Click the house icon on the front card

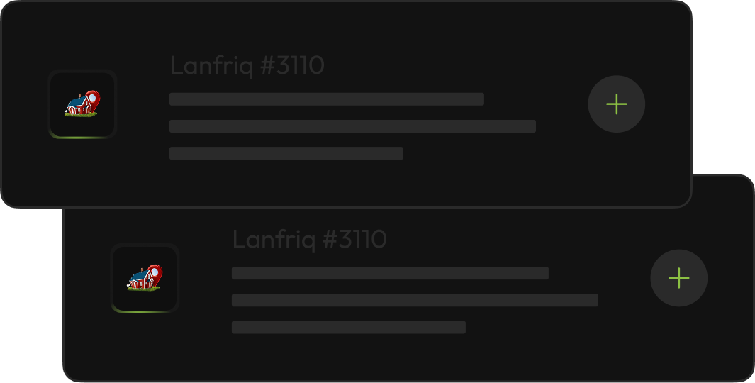[x=79, y=106]
